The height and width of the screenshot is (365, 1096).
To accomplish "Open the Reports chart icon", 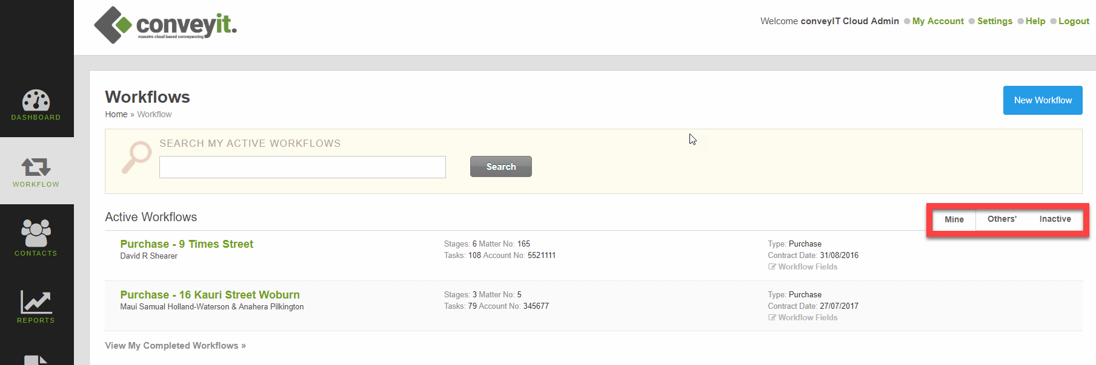I will coord(36,302).
